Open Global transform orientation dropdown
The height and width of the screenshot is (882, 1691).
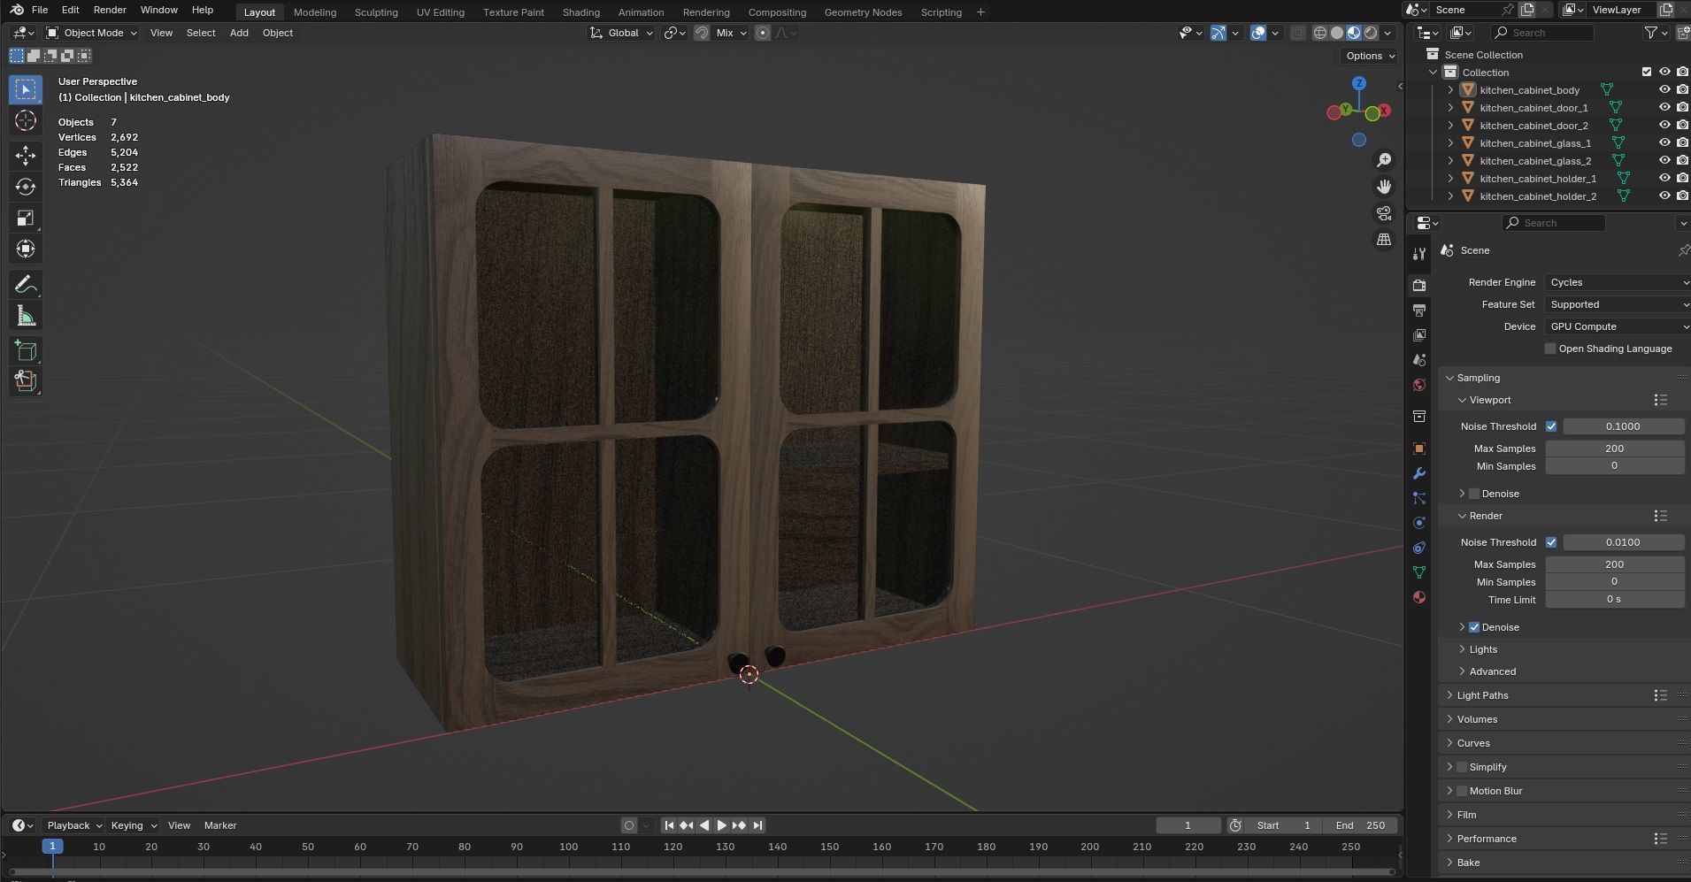(x=622, y=33)
